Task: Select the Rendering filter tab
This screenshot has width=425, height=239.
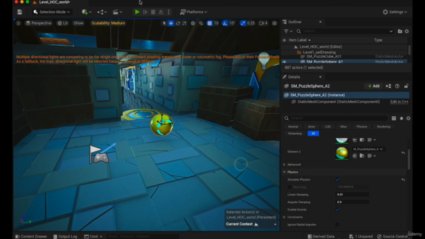Action: point(384,127)
